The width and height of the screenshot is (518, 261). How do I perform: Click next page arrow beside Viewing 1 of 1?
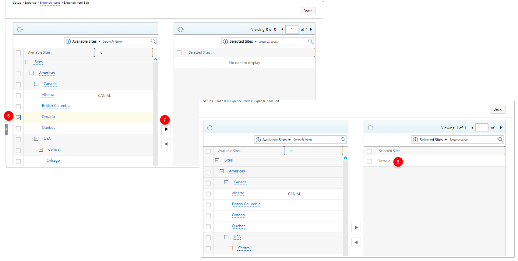[x=501, y=128]
